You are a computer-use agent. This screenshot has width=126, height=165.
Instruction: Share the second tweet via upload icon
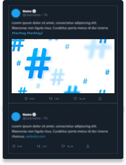click(88, 146)
